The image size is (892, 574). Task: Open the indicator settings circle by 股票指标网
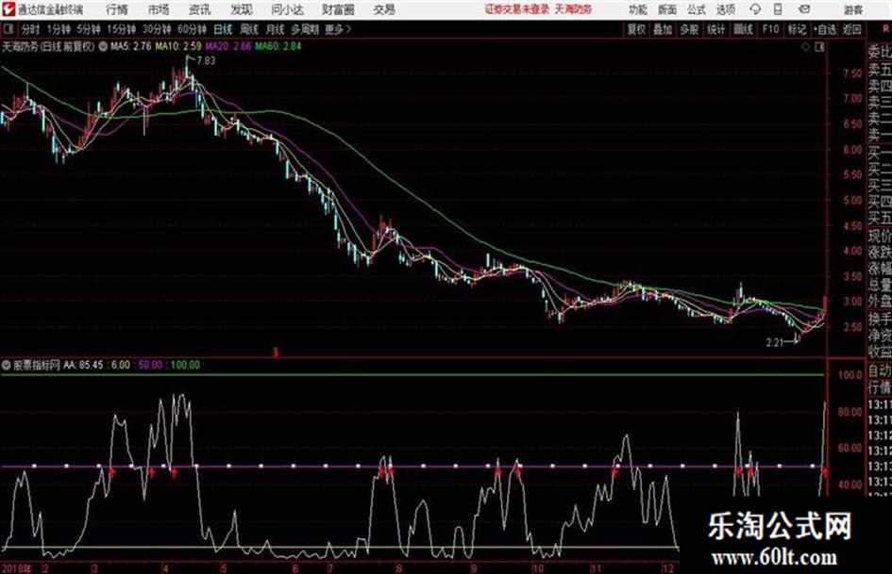point(7,365)
